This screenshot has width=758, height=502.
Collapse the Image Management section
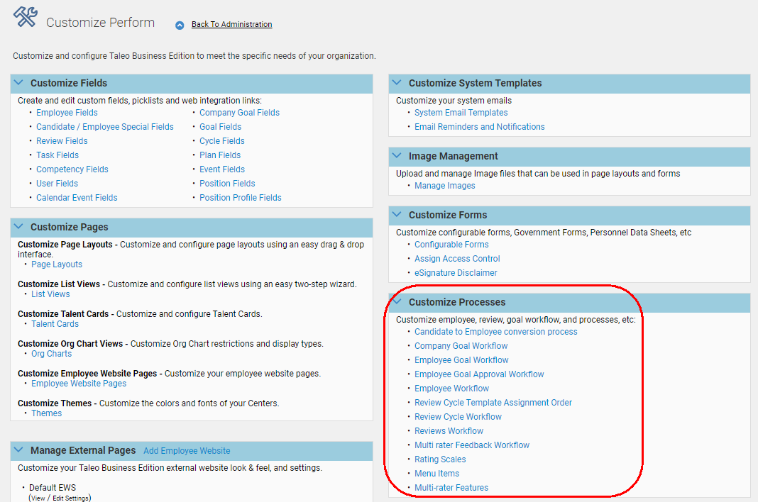pyautogui.click(x=397, y=155)
